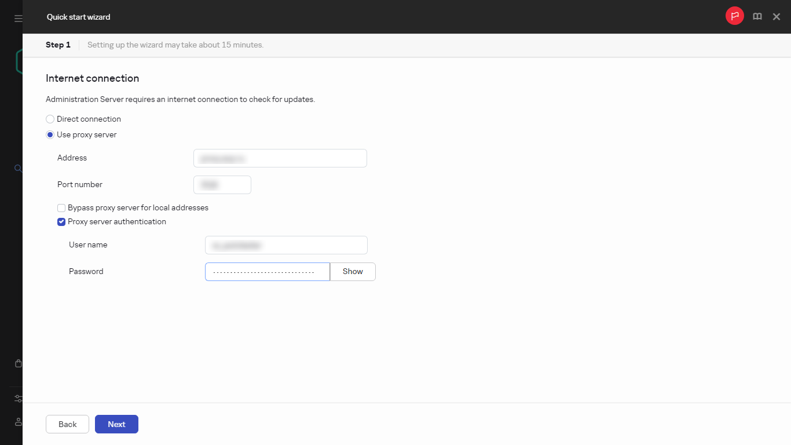The height and width of the screenshot is (445, 791).
Task: Open the user account sidebar icon
Action: tap(18, 422)
